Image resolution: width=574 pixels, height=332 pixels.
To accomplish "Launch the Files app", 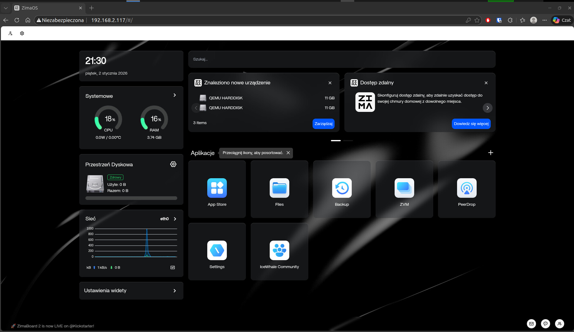I will pyautogui.click(x=279, y=189).
